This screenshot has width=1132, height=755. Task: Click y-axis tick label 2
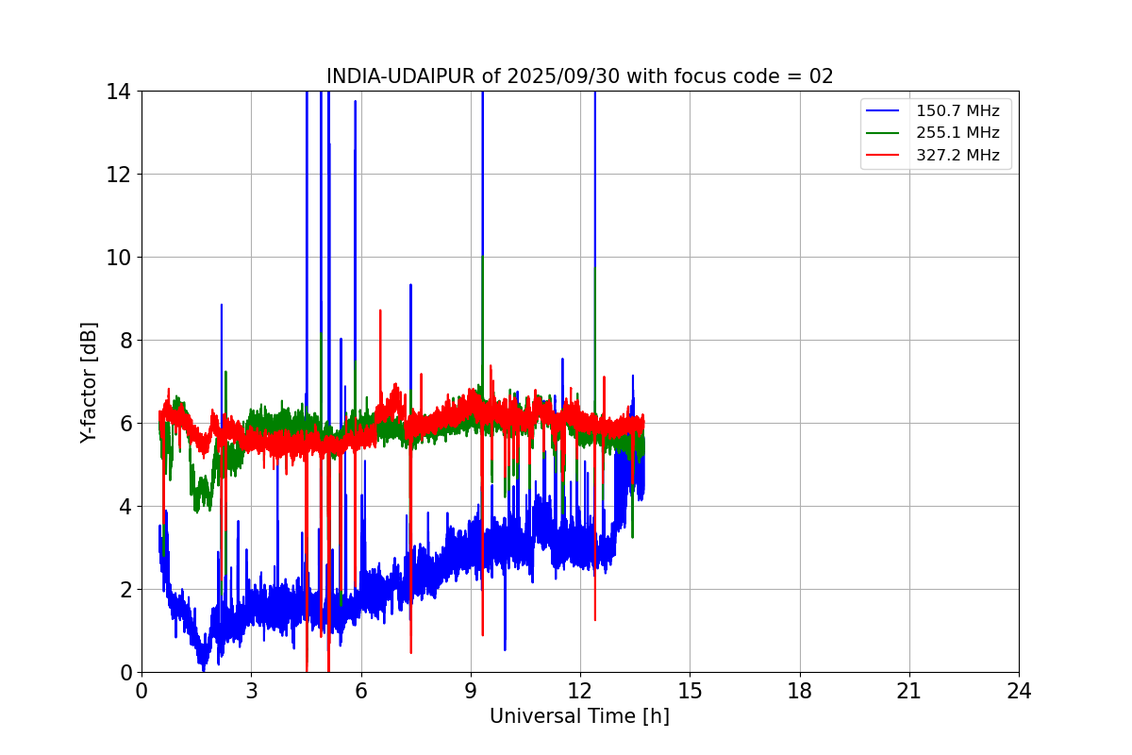pos(124,590)
